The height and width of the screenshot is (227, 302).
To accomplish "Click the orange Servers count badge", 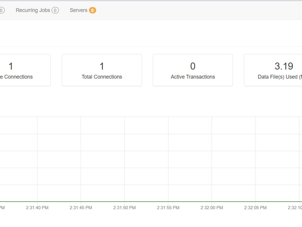I will click(x=92, y=10).
